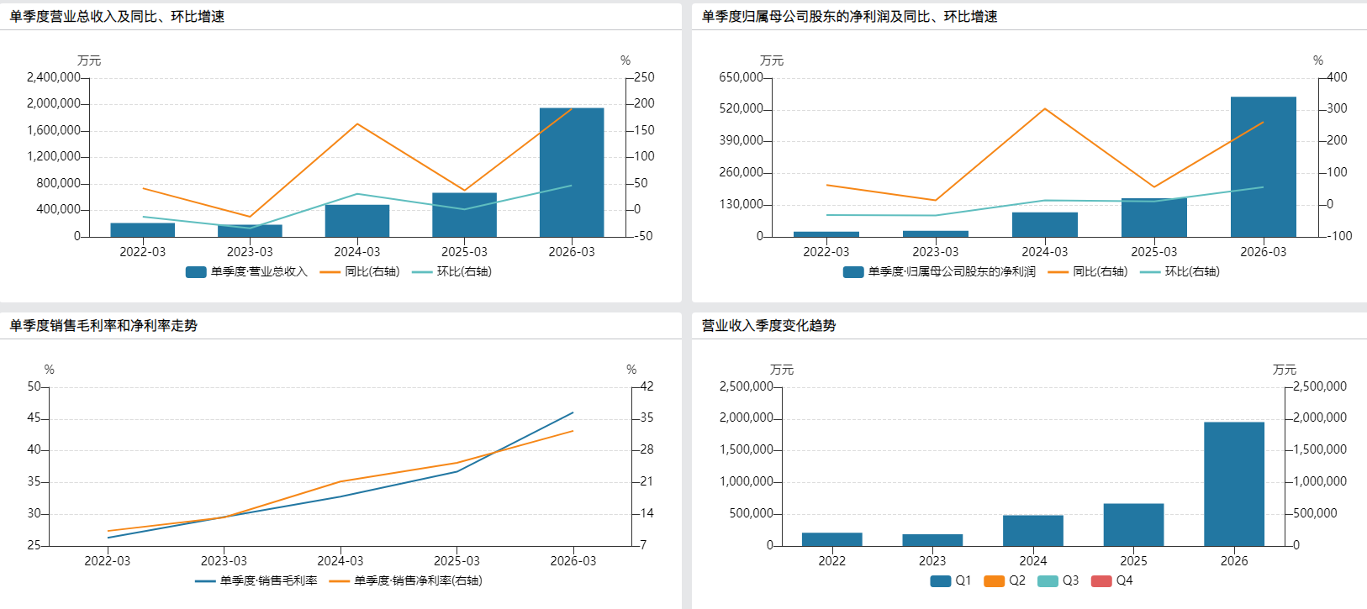Select the red Q4 legend marker
The image size is (1367, 609).
[x=1101, y=581]
